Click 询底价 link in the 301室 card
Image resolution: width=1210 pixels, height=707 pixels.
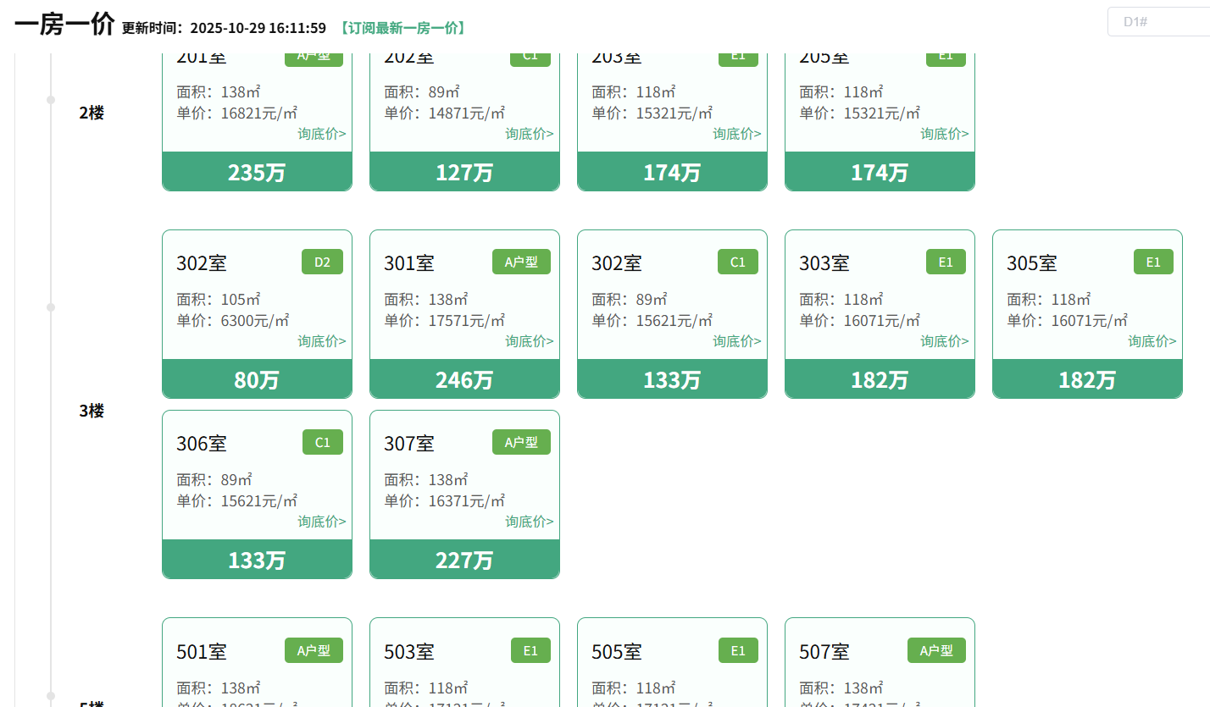coord(529,341)
